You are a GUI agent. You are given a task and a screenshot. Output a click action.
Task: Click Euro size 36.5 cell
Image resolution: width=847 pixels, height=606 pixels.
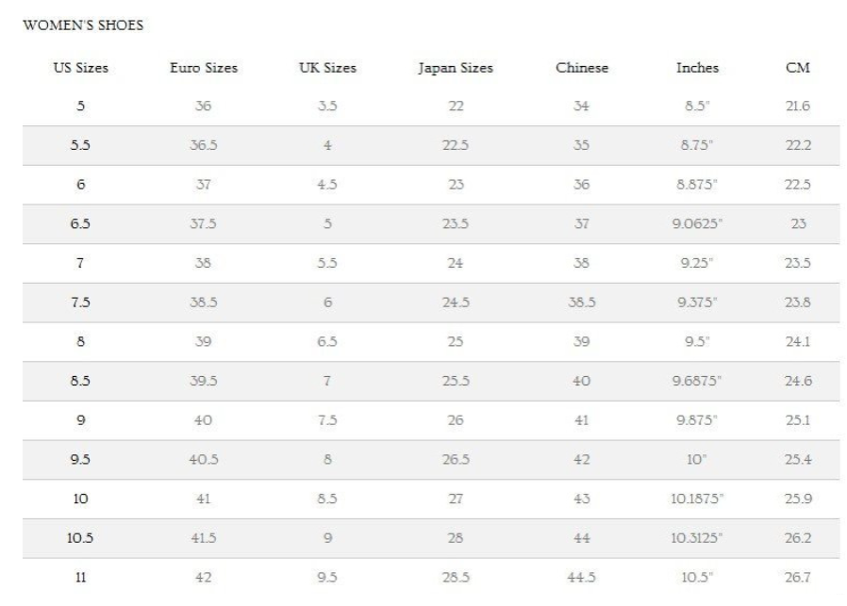pos(204,147)
